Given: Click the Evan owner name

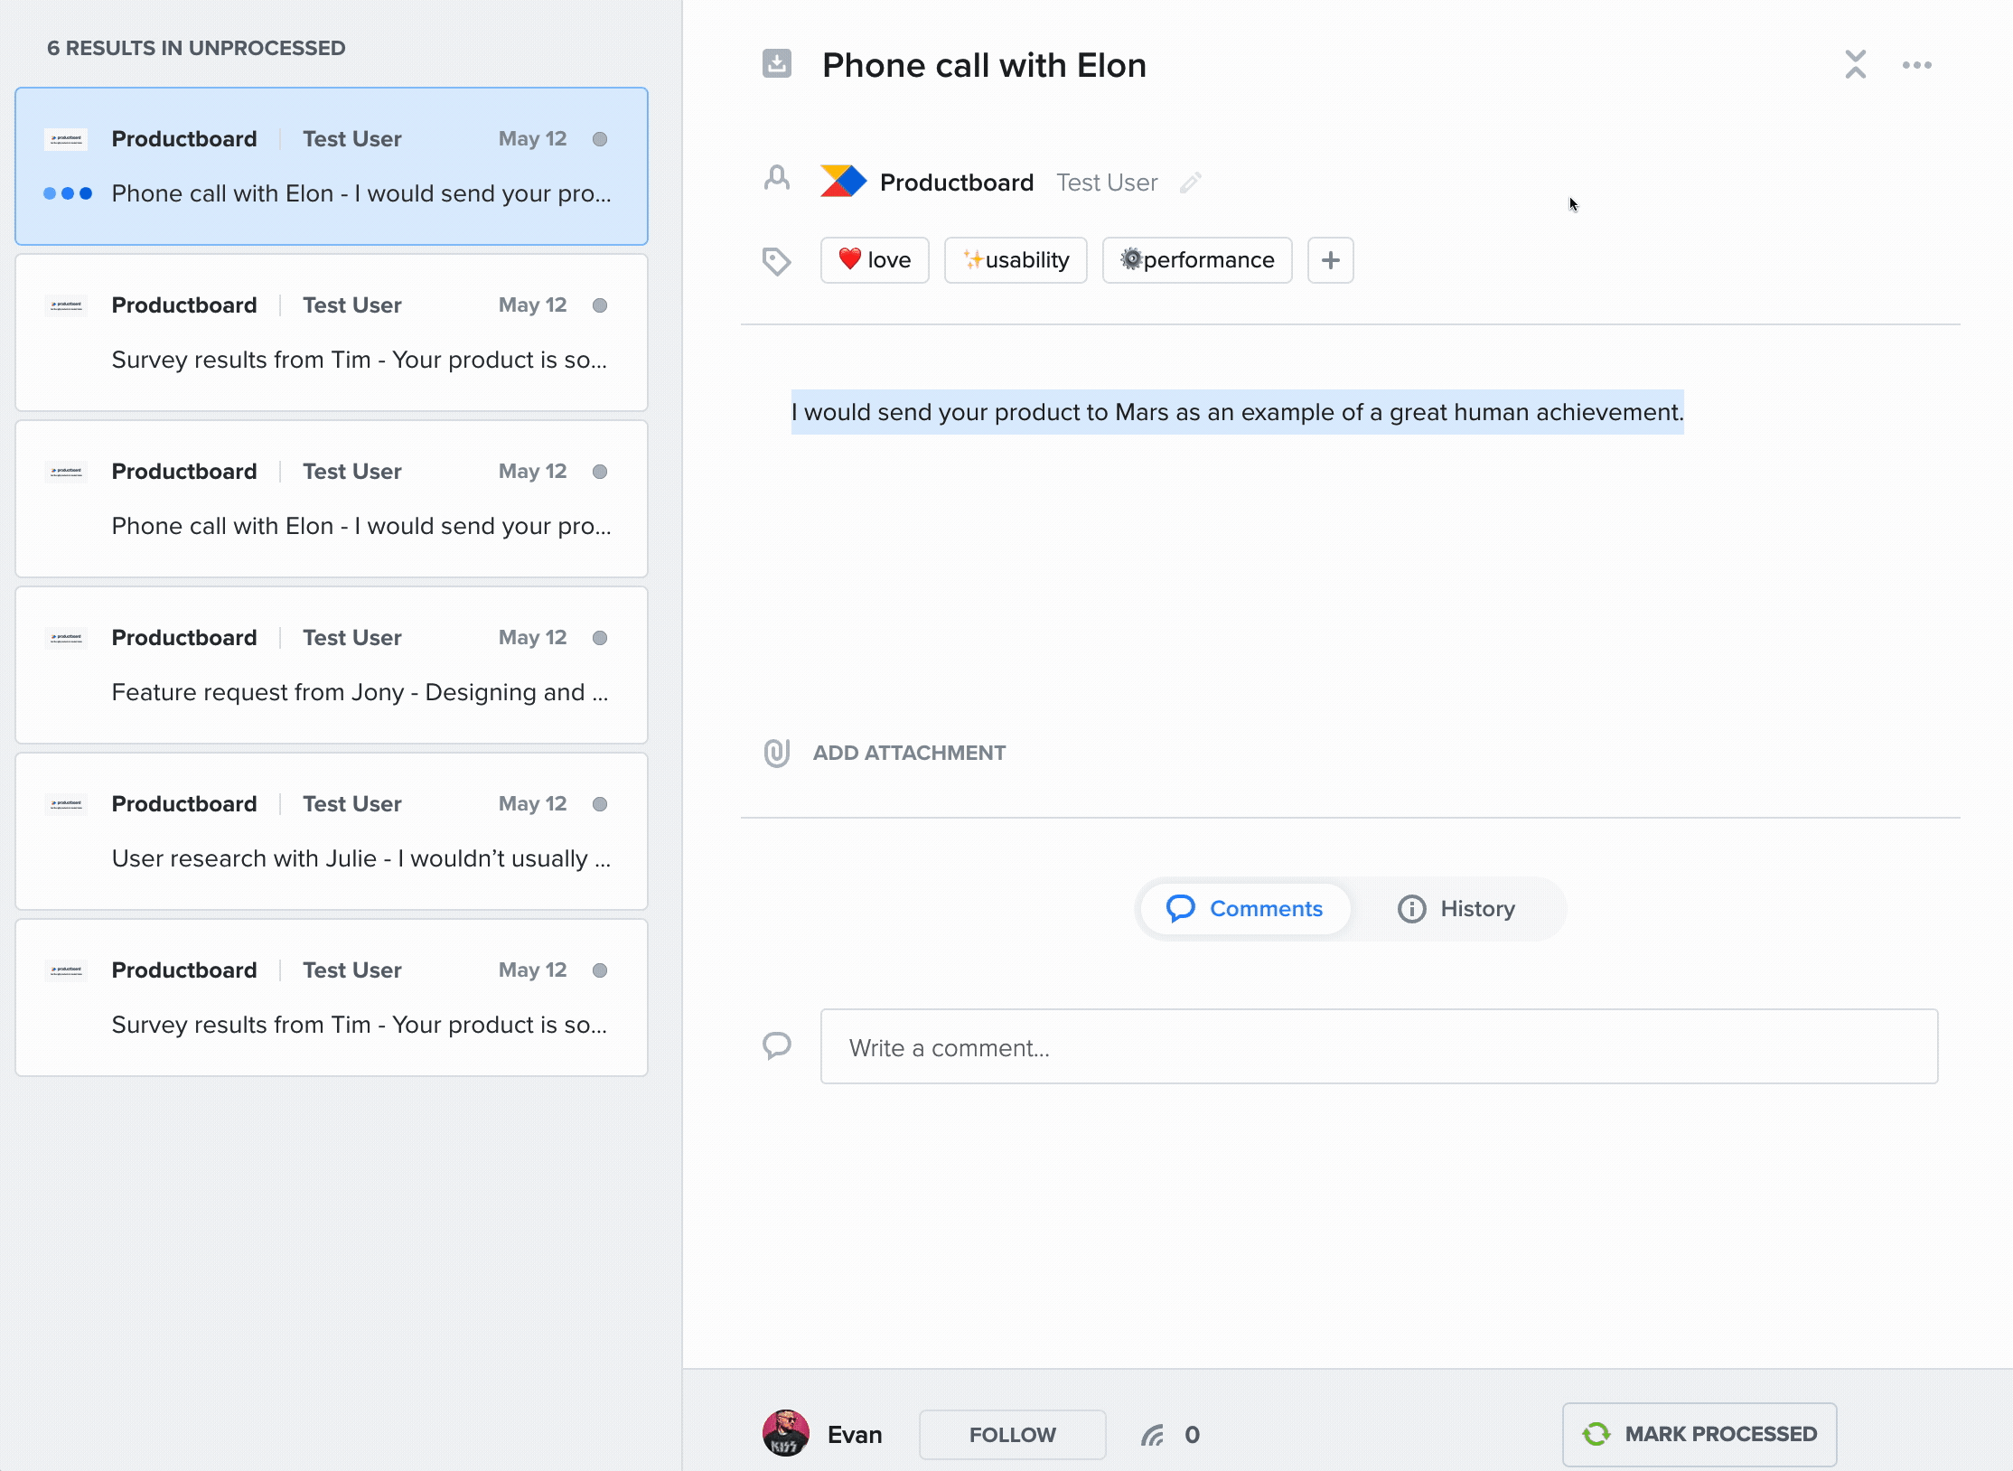Looking at the screenshot, I should pos(855,1435).
